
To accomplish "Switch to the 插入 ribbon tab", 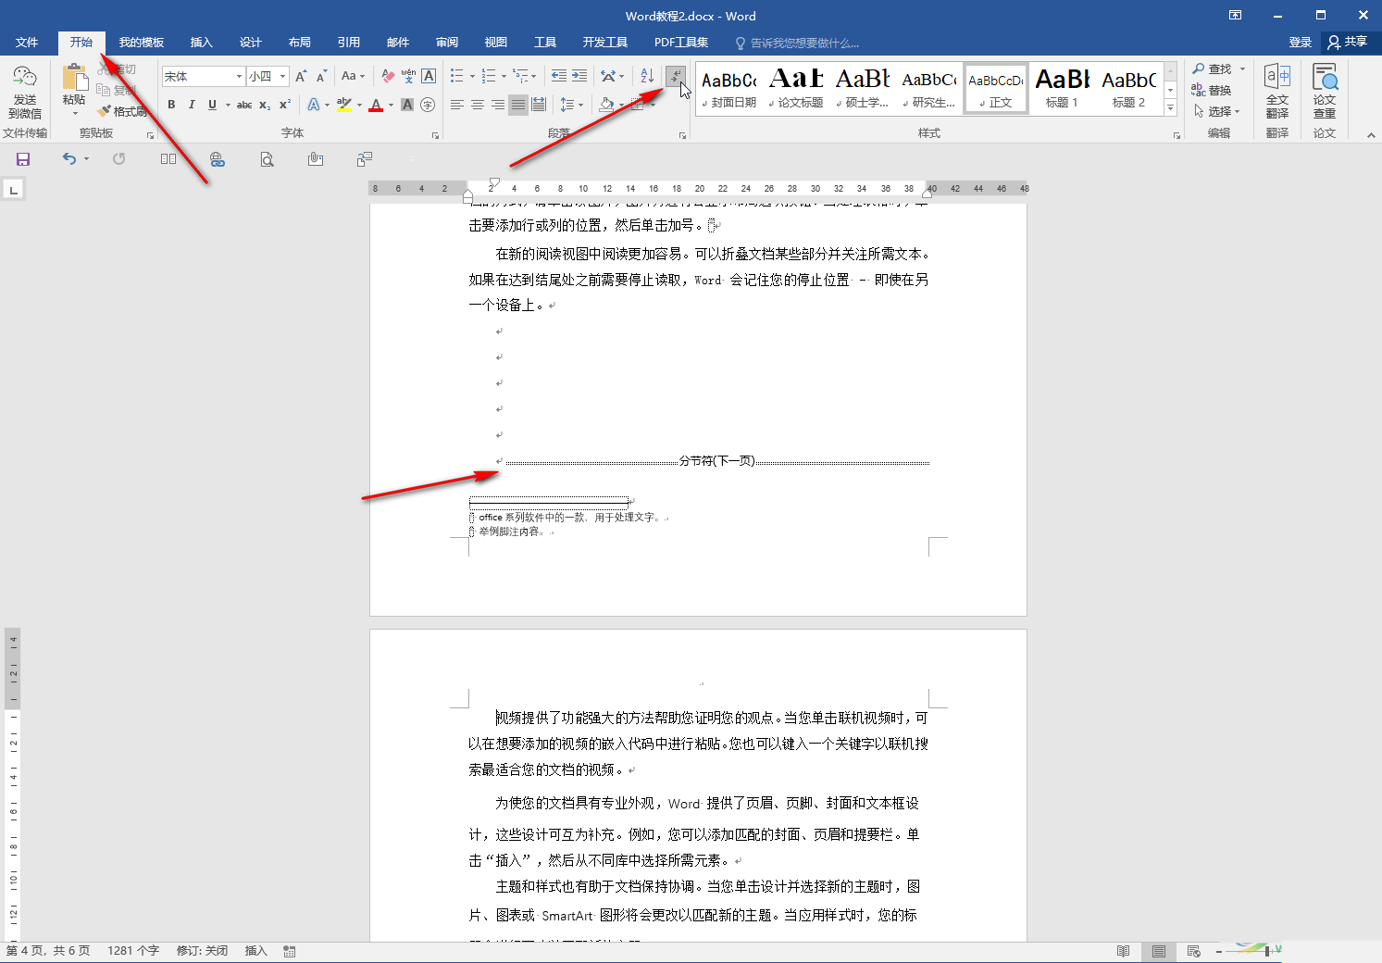I will (201, 42).
